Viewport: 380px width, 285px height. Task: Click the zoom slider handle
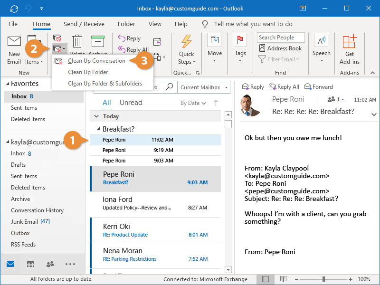coord(323,279)
